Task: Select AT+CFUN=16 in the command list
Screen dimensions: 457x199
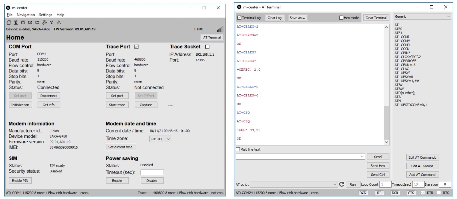Action: [405, 65]
